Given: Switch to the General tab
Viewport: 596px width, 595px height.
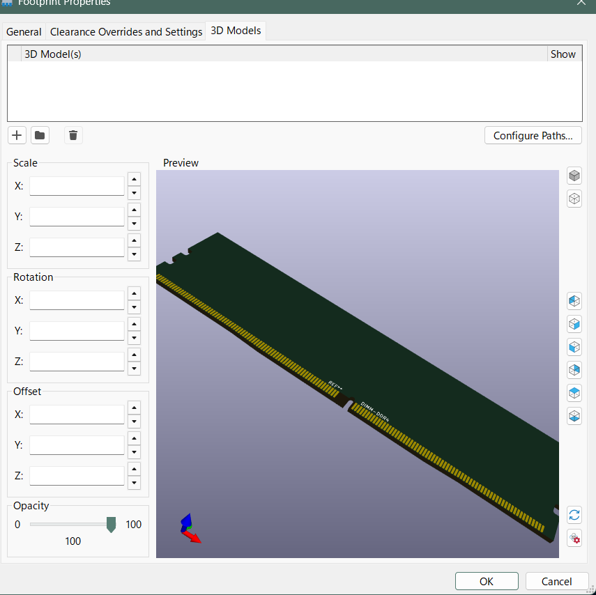Looking at the screenshot, I should [x=24, y=32].
